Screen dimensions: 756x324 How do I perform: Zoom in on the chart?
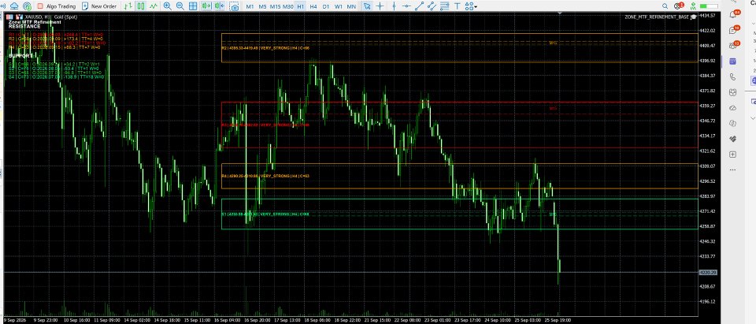point(167,6)
